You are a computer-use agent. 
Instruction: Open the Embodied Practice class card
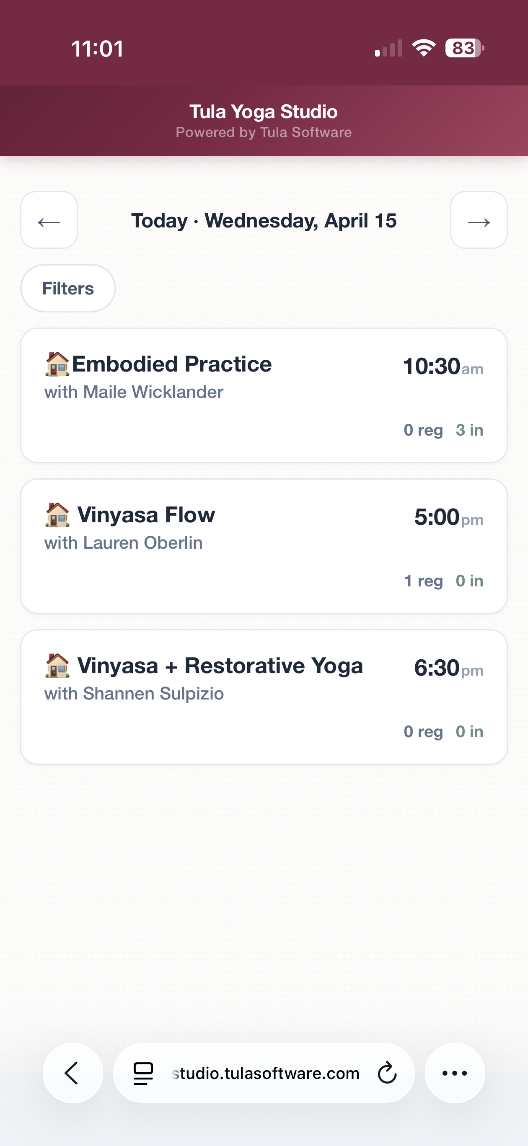click(264, 395)
